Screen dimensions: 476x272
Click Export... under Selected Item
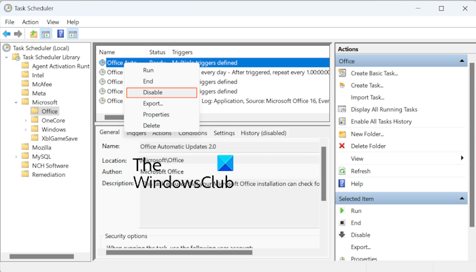tap(360, 247)
